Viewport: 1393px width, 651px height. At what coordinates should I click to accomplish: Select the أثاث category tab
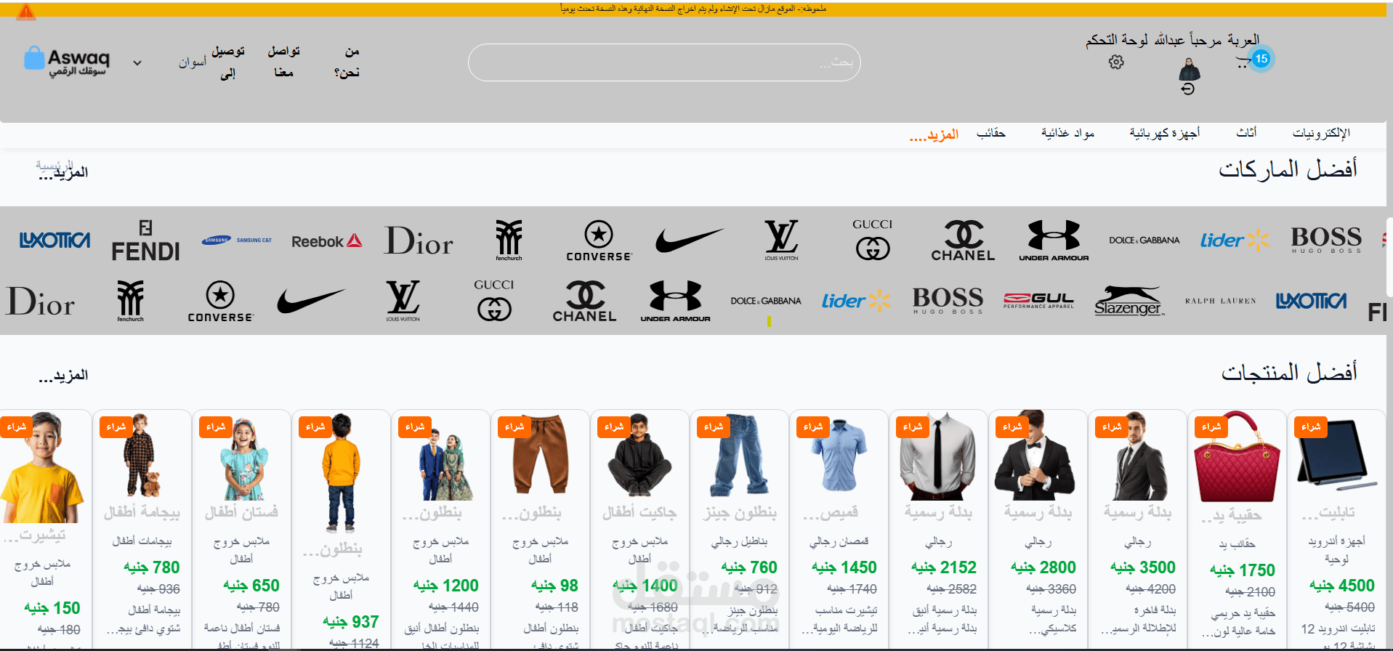pyautogui.click(x=1247, y=132)
